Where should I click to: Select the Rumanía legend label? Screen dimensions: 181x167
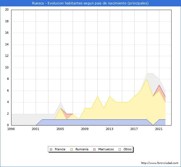[x=82, y=149]
